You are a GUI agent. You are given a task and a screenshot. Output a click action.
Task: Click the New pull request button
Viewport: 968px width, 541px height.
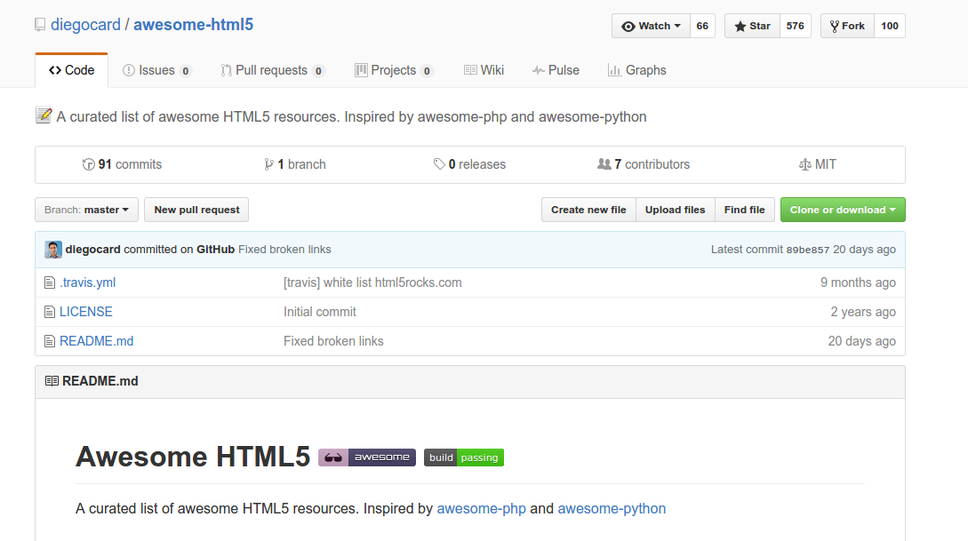tap(196, 210)
